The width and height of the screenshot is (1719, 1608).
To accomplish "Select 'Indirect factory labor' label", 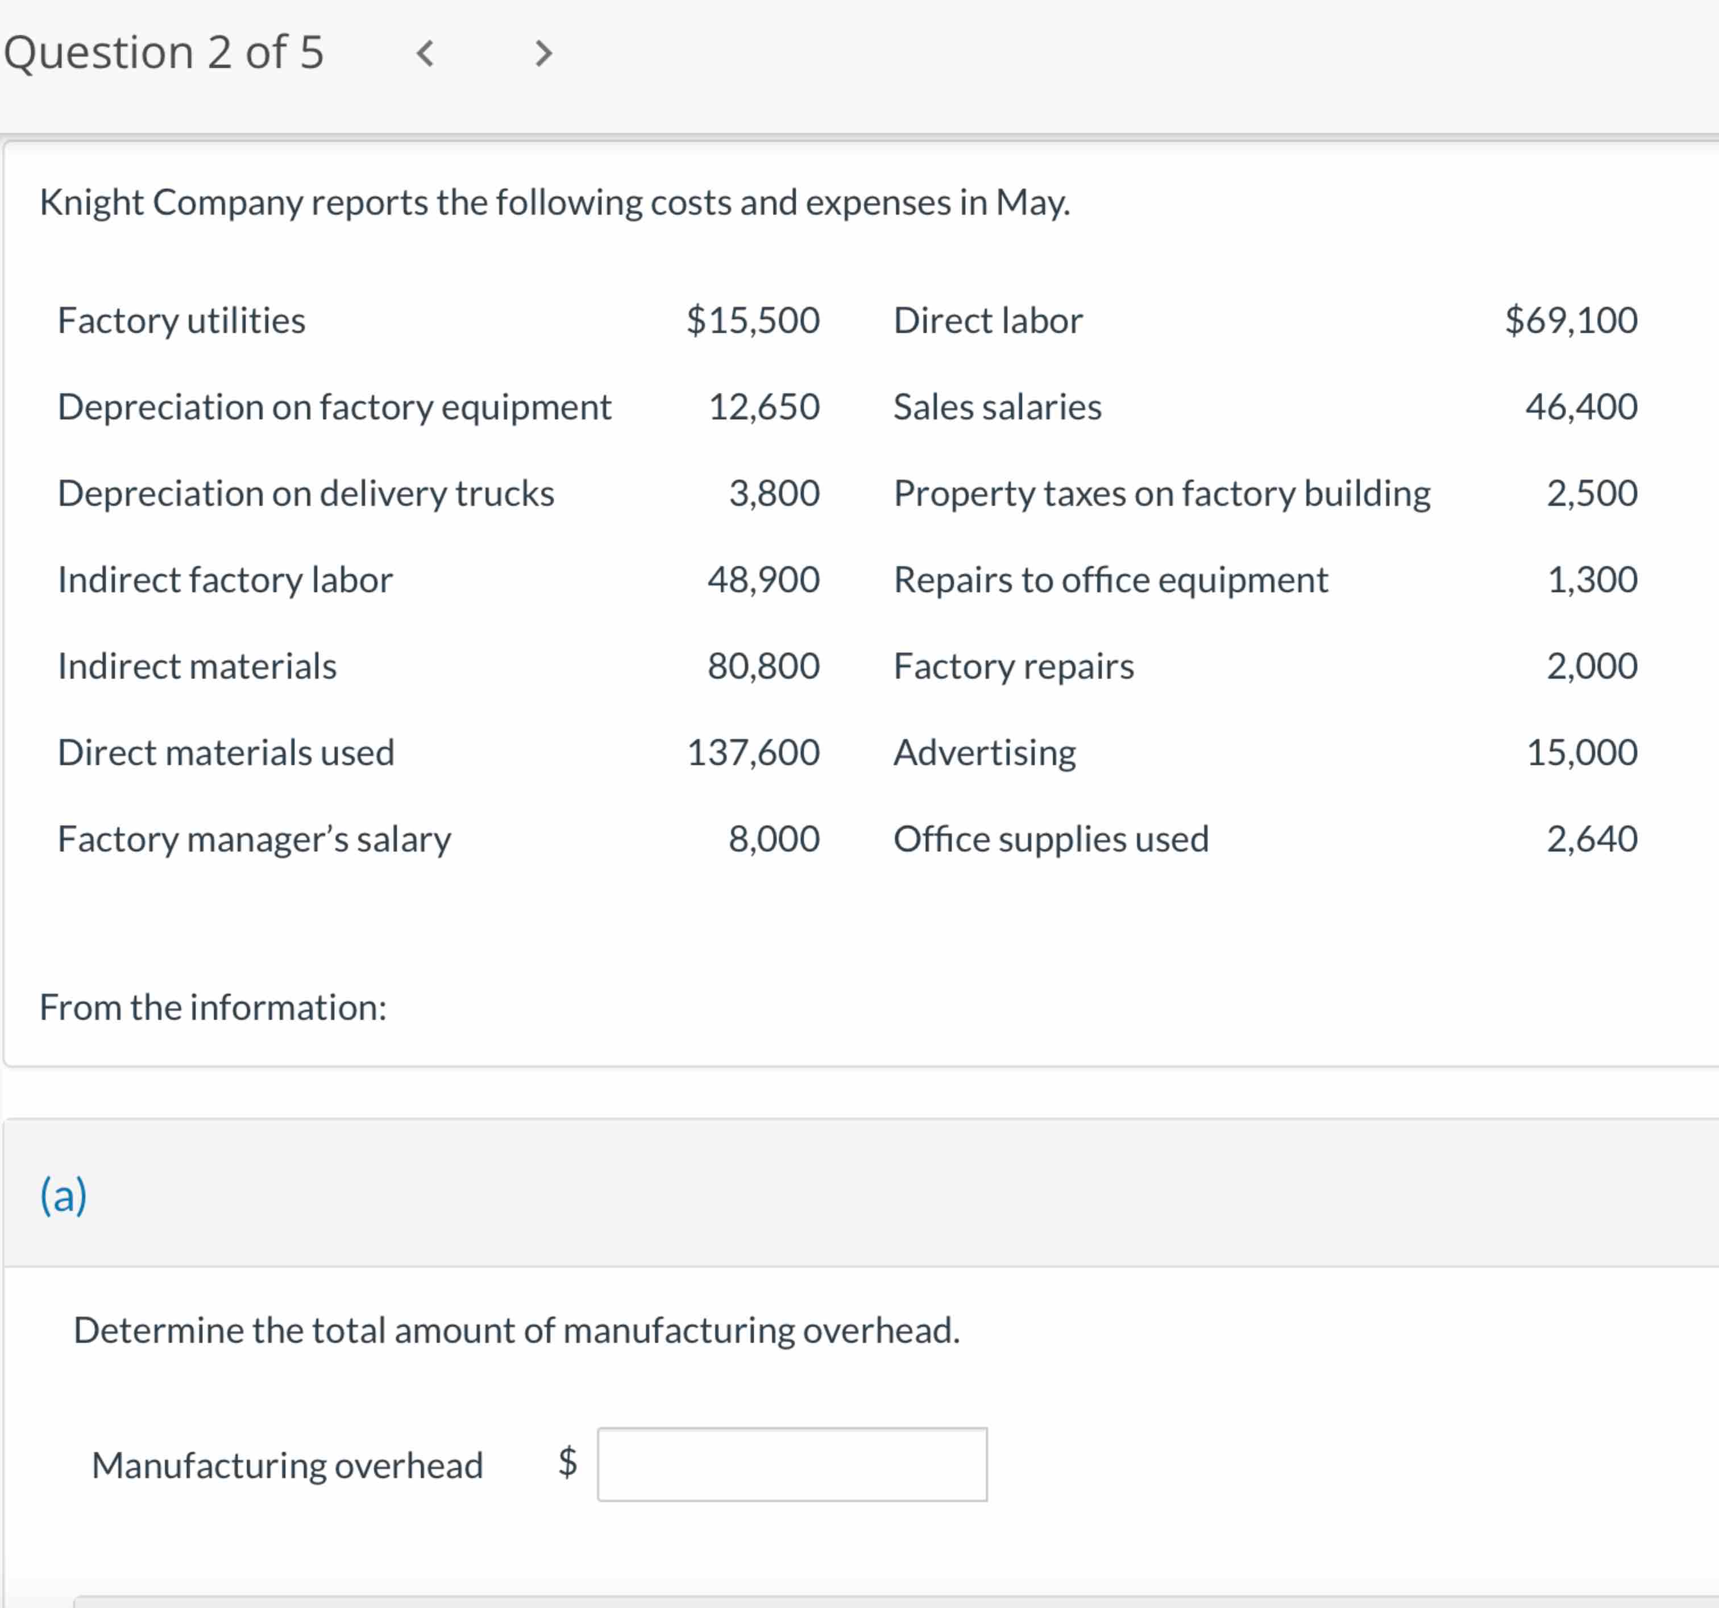I will click(225, 581).
